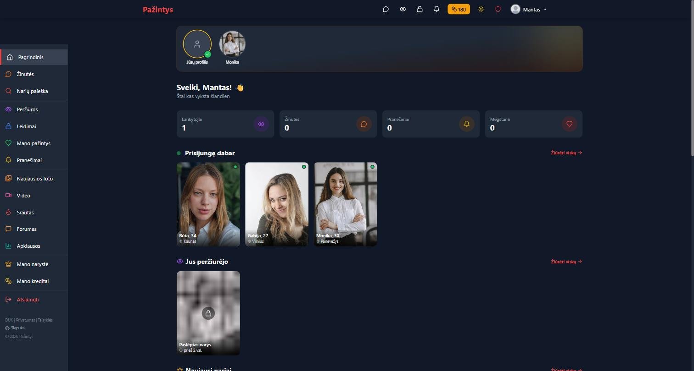Viewport: 694px width, 371px height.
Task: Expand the Mantas user menu
Action: (529, 9)
